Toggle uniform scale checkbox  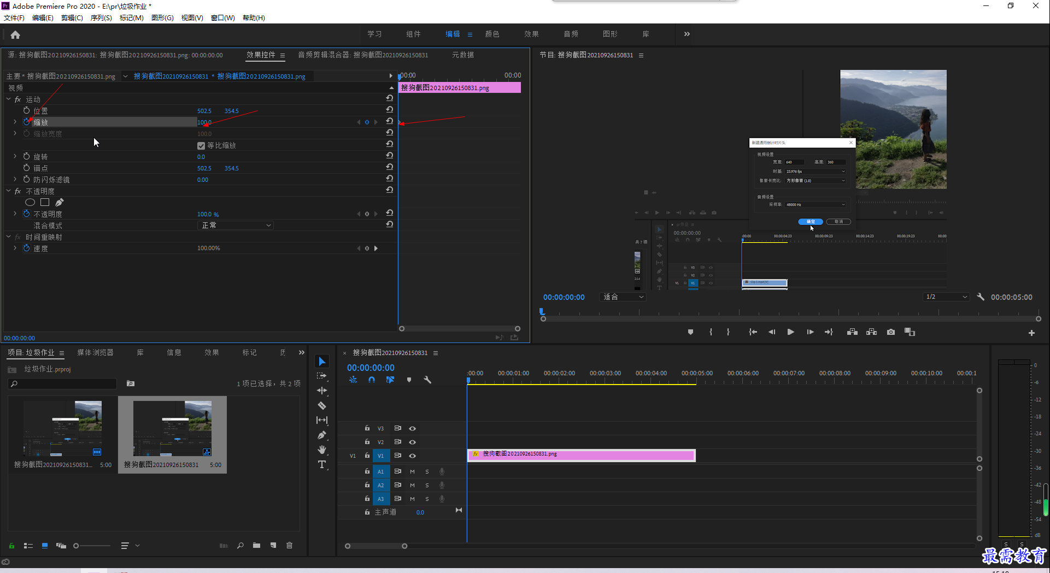pos(201,146)
